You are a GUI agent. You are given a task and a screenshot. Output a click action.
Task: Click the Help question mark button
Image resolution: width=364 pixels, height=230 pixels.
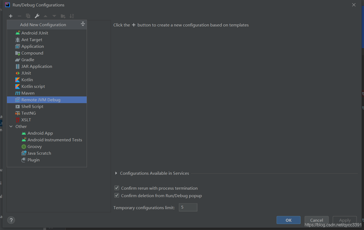click(11, 220)
